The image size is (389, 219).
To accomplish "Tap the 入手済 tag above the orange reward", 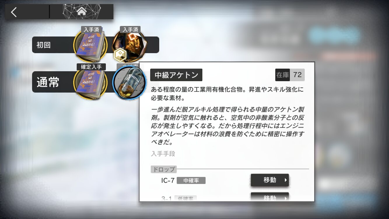I will pos(130,29).
